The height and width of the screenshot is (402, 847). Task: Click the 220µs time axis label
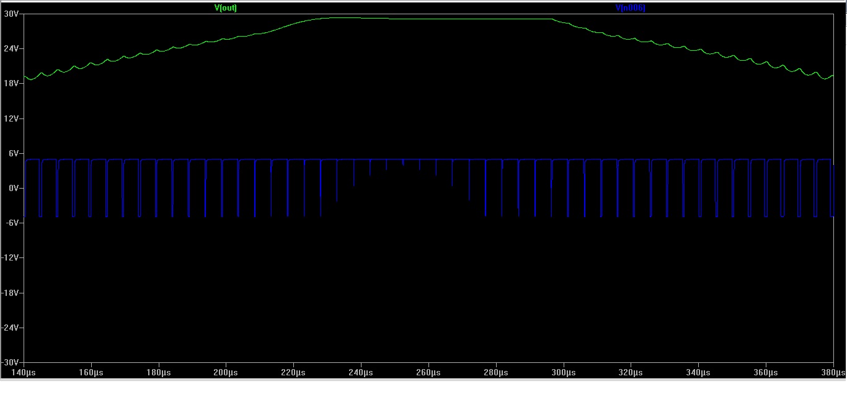[x=293, y=372]
